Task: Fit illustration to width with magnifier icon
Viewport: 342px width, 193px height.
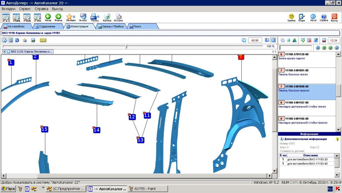Action: pos(37,17)
